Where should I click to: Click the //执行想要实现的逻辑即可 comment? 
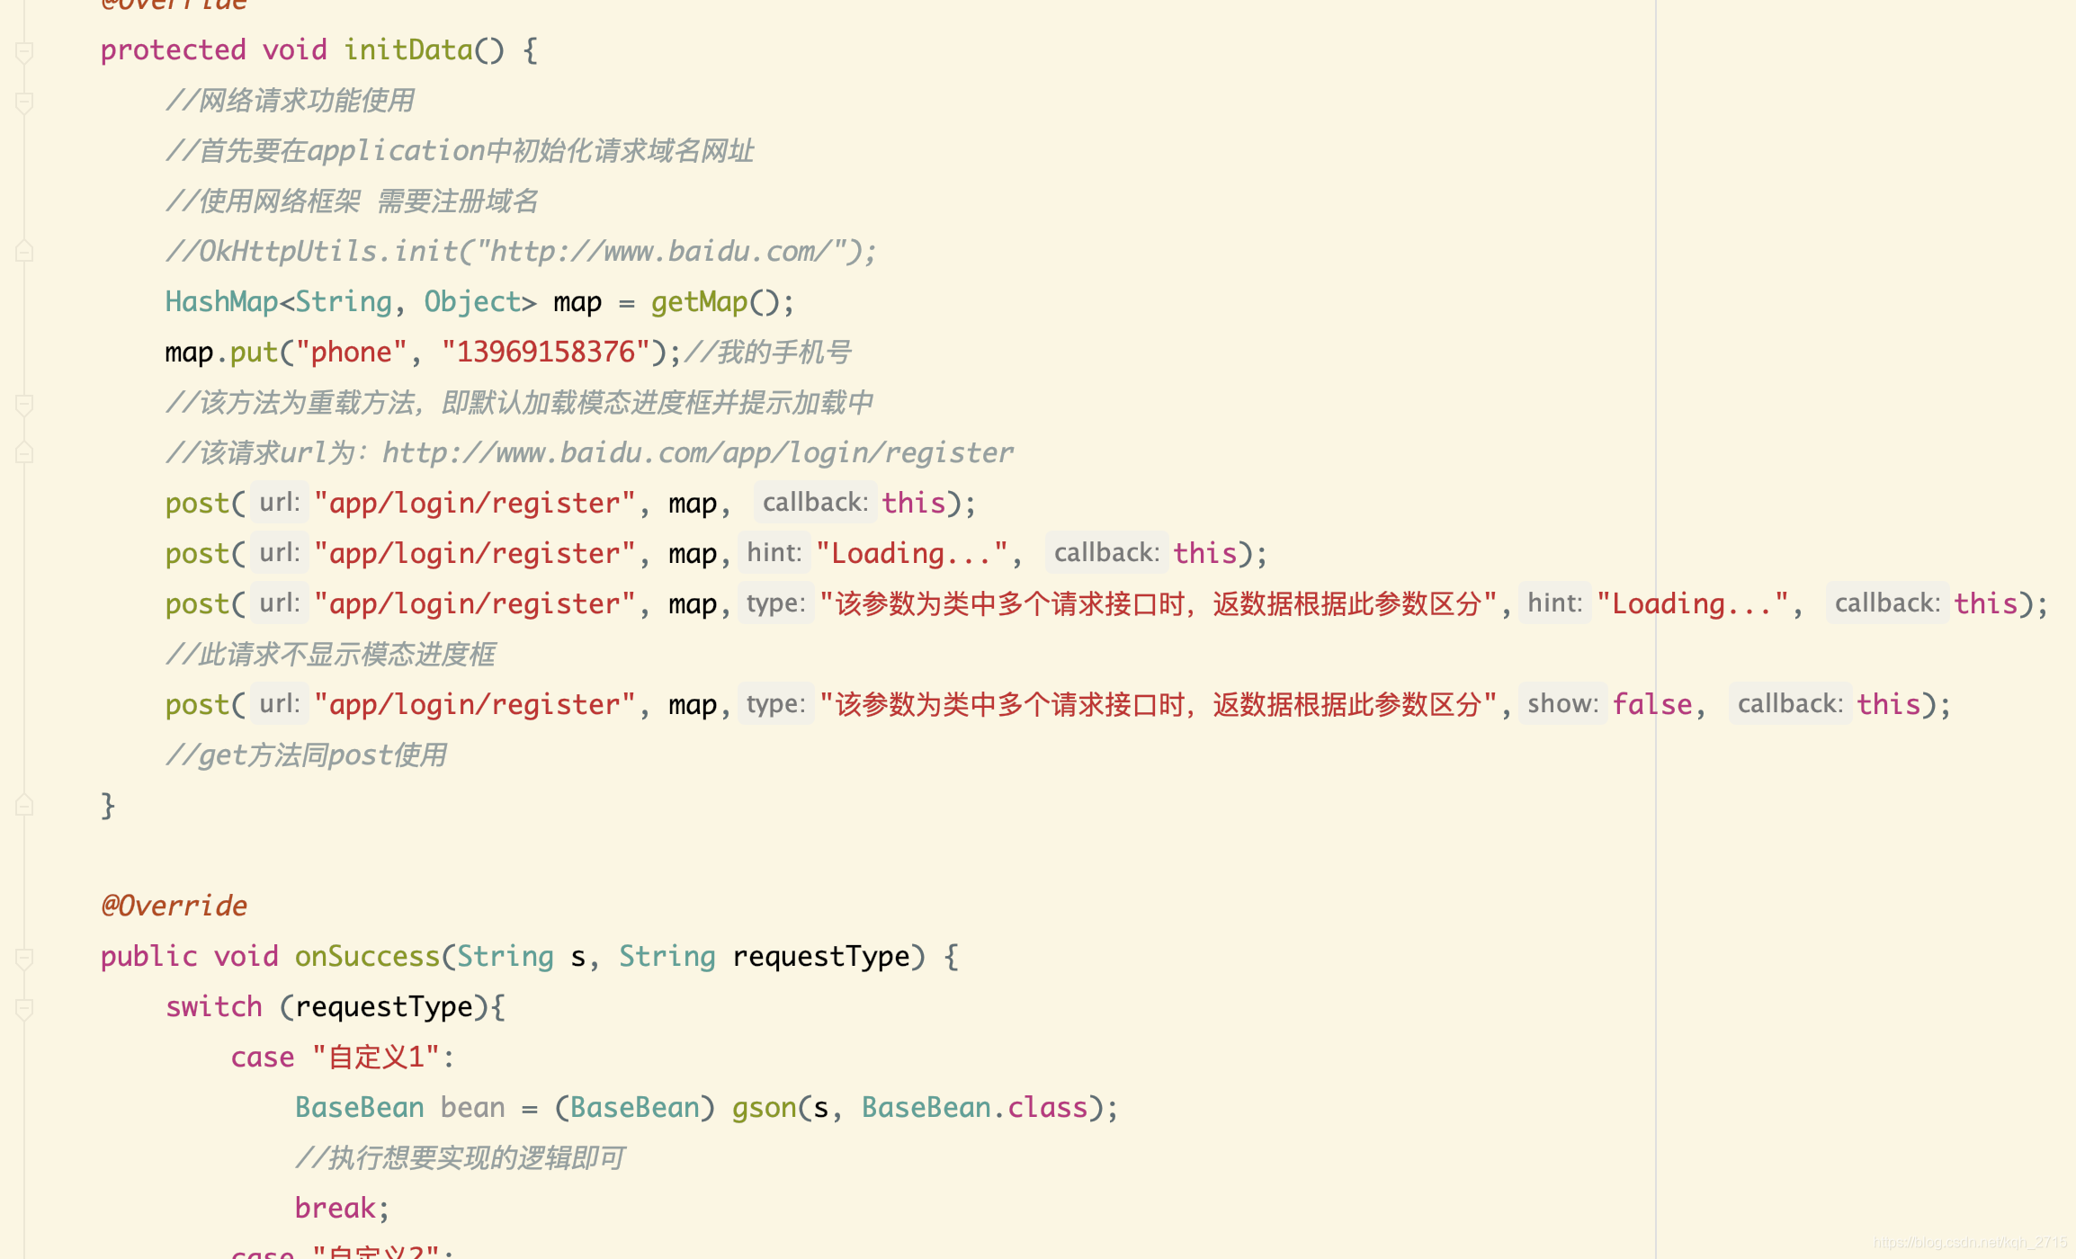pyautogui.click(x=460, y=1157)
